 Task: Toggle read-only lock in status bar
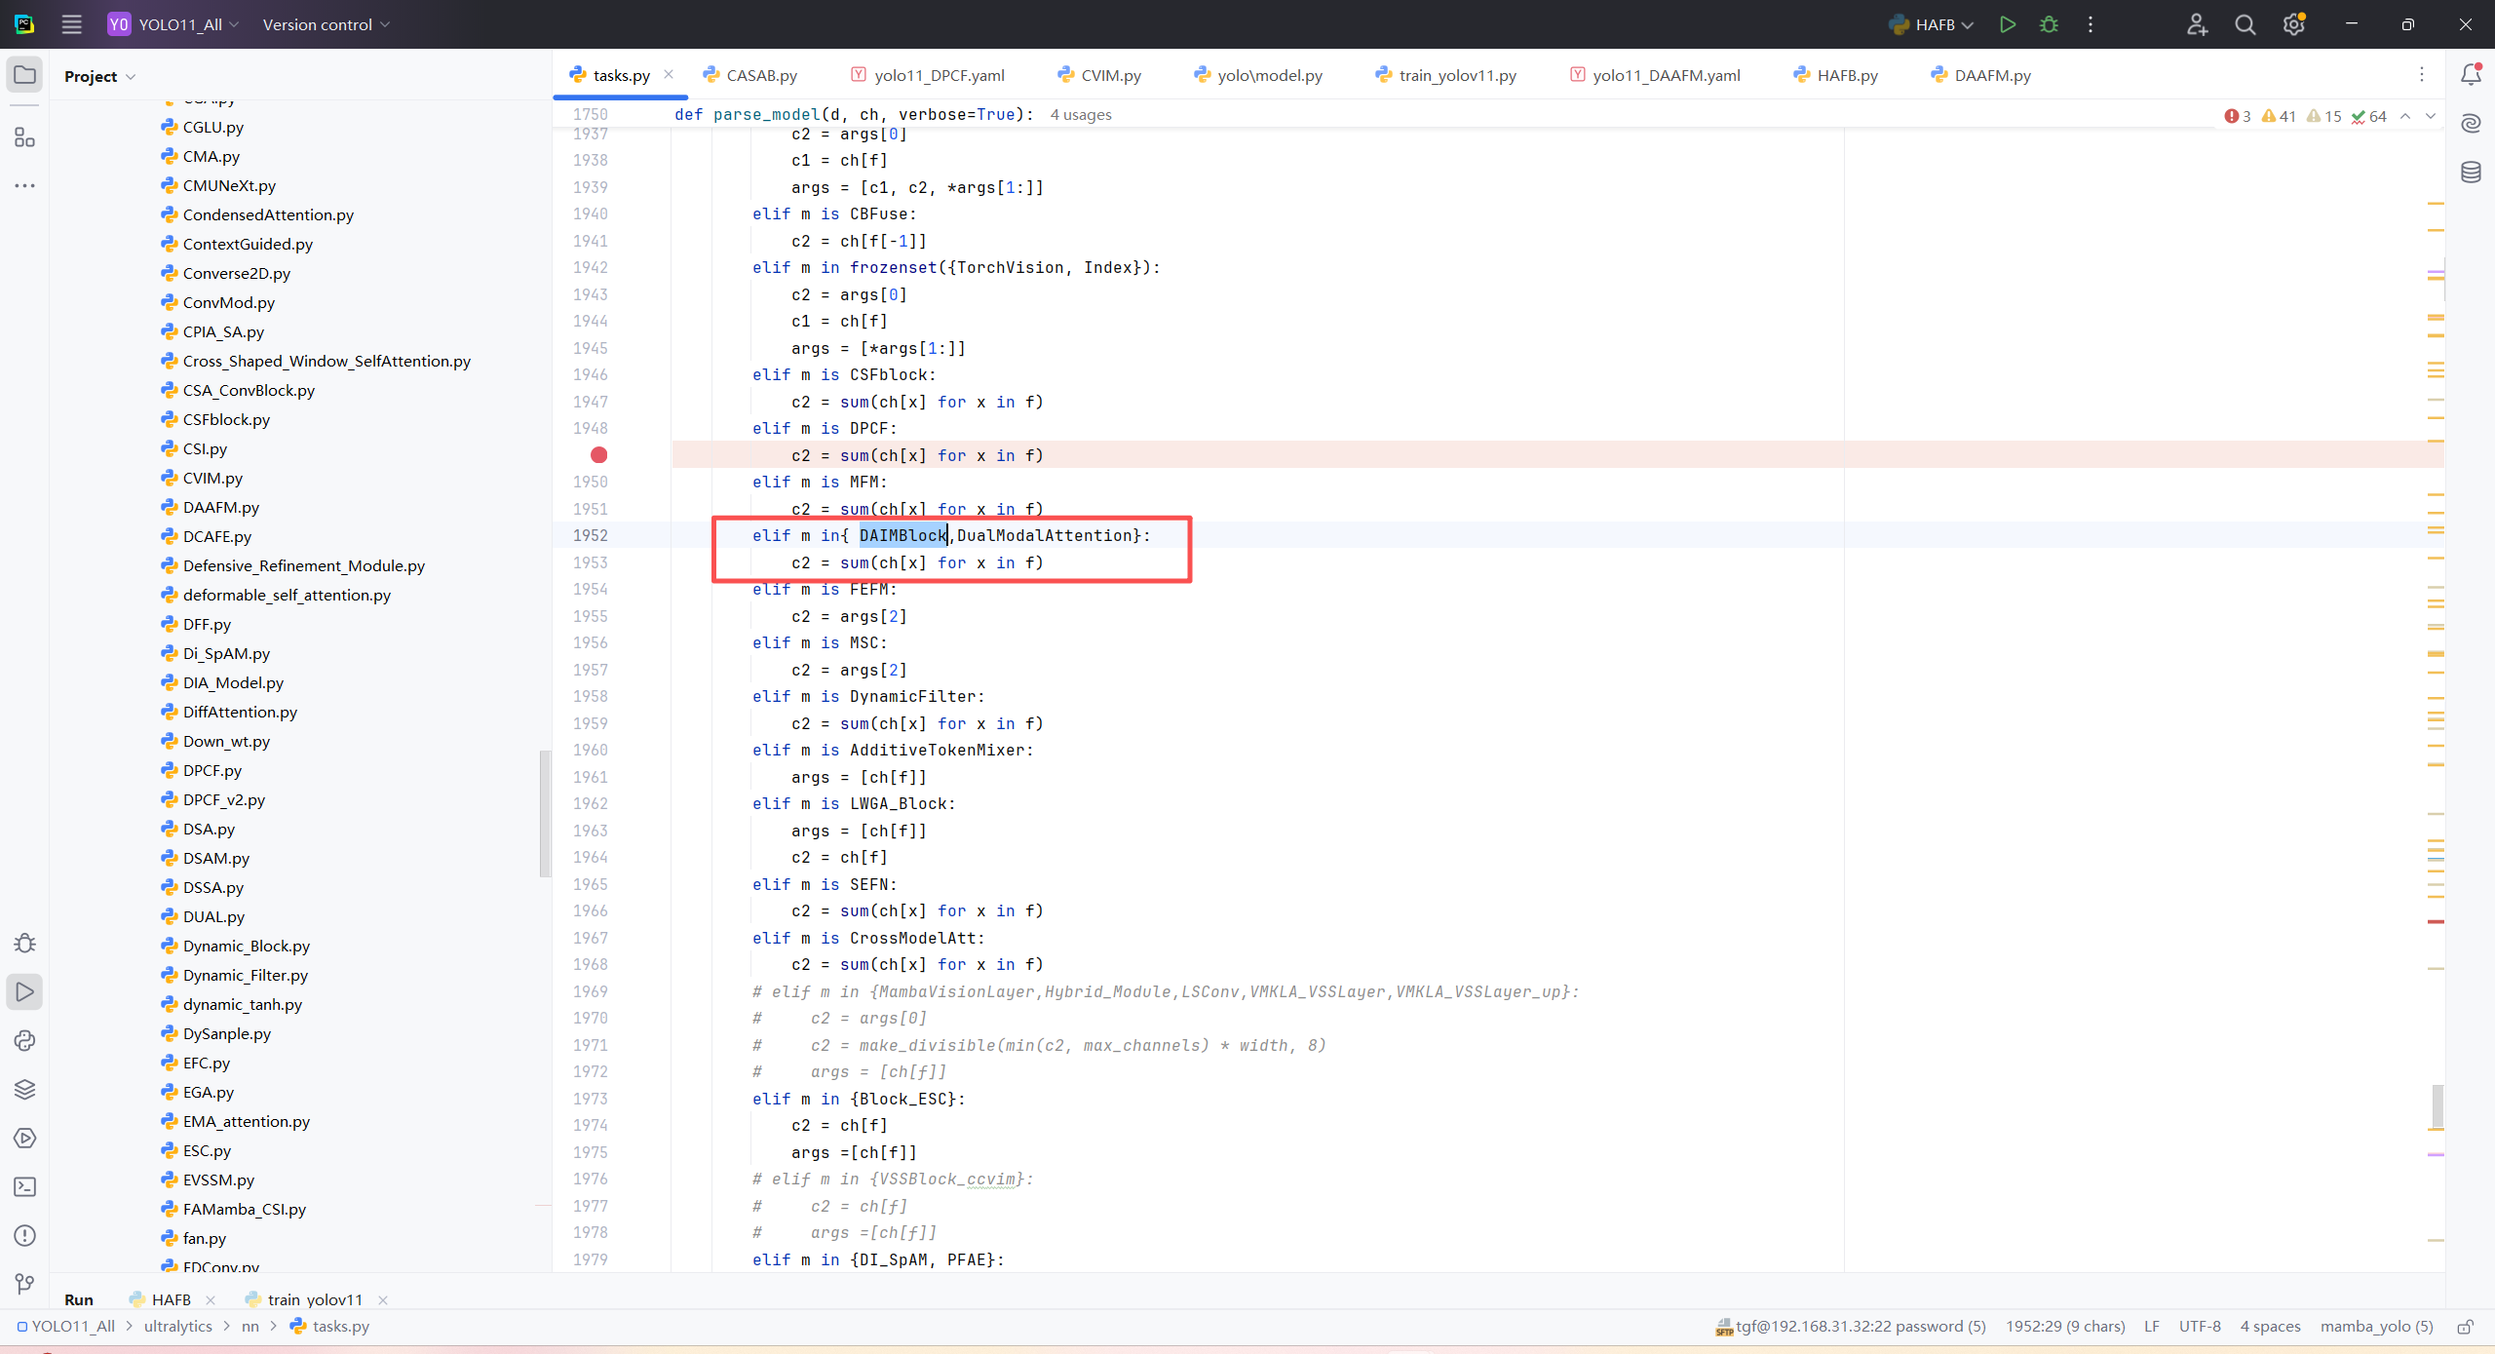click(2465, 1326)
